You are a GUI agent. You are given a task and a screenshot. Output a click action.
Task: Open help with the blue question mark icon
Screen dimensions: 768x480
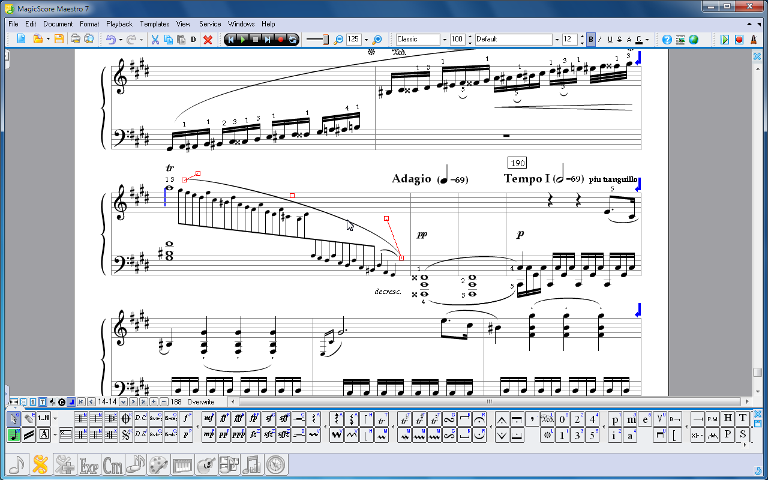[x=667, y=40]
